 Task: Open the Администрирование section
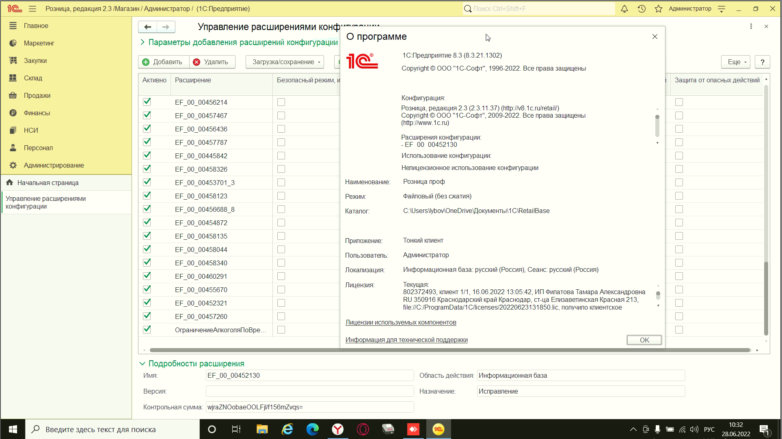[54, 165]
